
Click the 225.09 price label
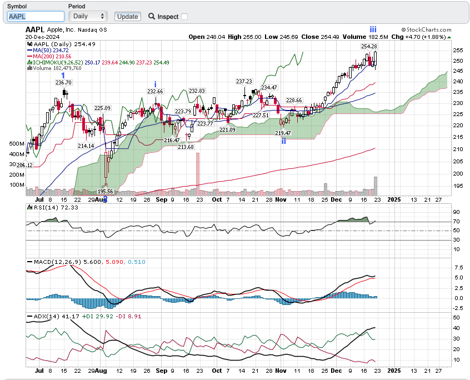tap(103, 108)
